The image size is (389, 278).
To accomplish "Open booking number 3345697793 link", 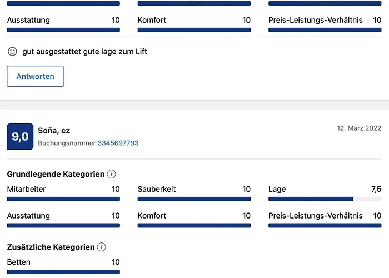I will (x=118, y=143).
